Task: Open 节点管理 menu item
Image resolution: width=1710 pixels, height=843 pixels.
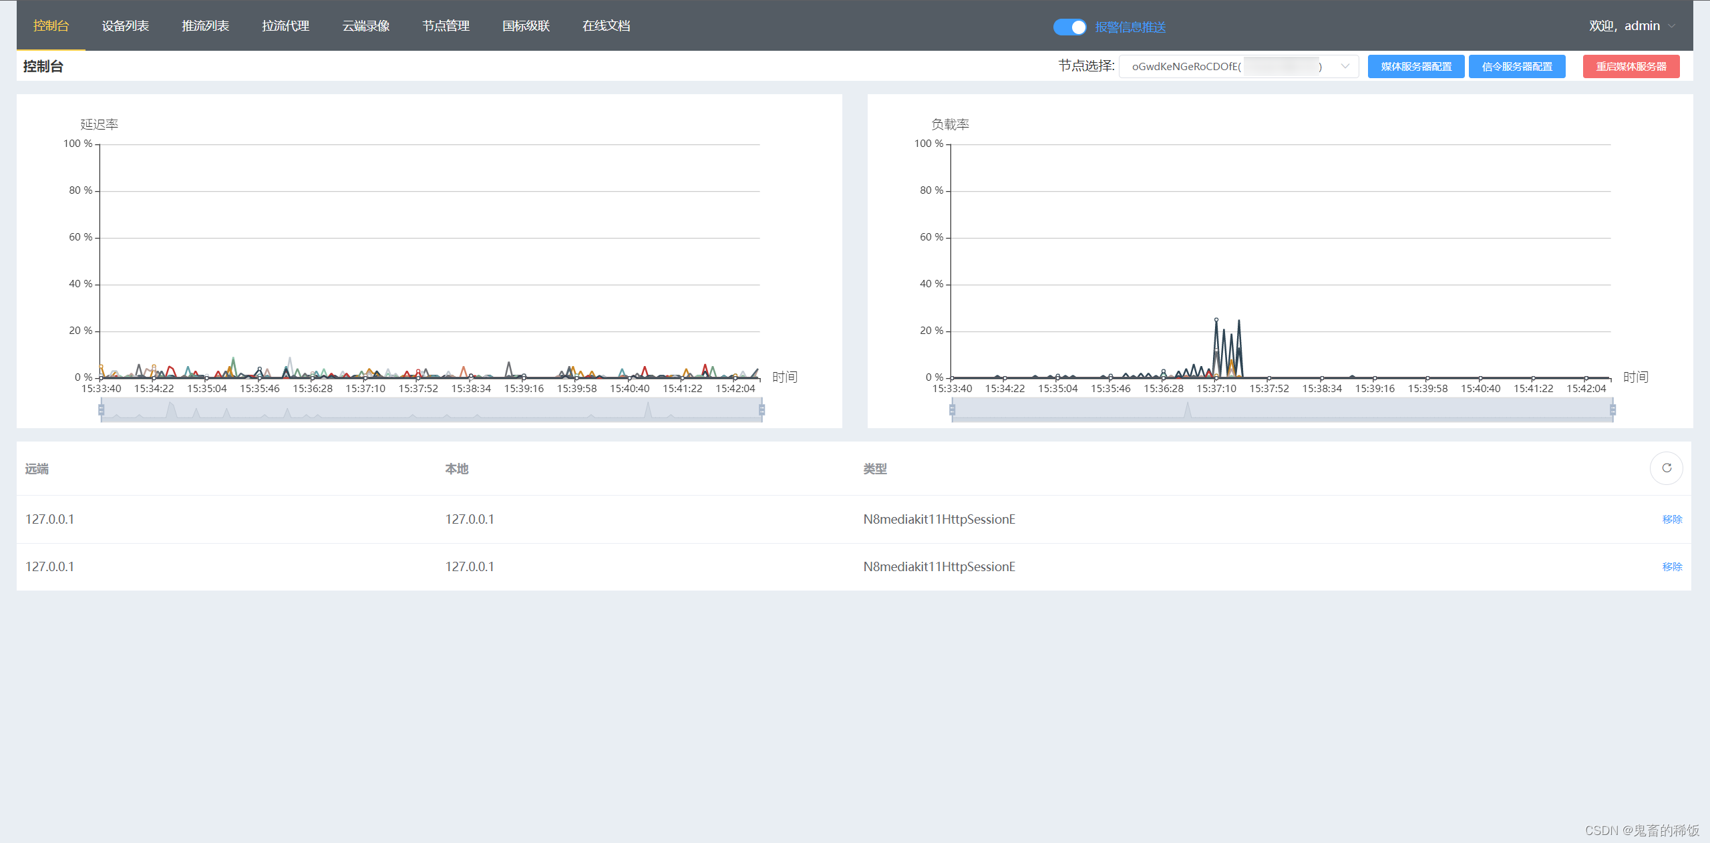Action: (x=446, y=25)
